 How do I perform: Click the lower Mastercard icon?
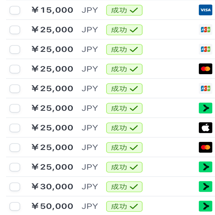click(x=205, y=147)
